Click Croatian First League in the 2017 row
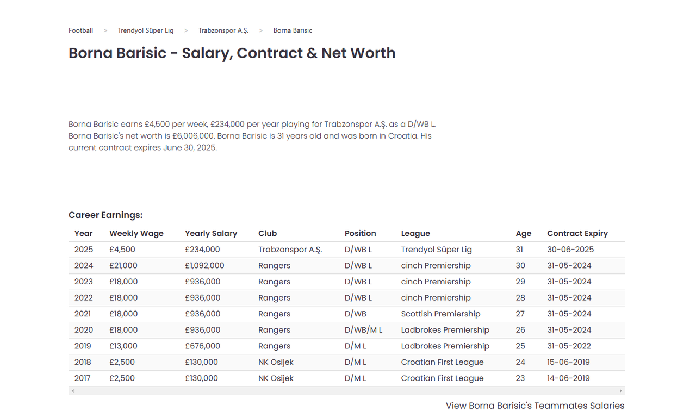Screen dimensions: 696x417 tap(443, 378)
